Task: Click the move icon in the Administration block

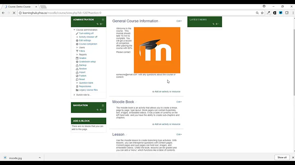Action: point(98,24)
